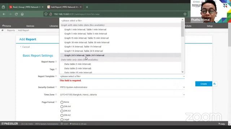Open the Add Report breadcrumb link
Image resolution: width=231 pixels, height=129 pixels.
tap(23, 30)
